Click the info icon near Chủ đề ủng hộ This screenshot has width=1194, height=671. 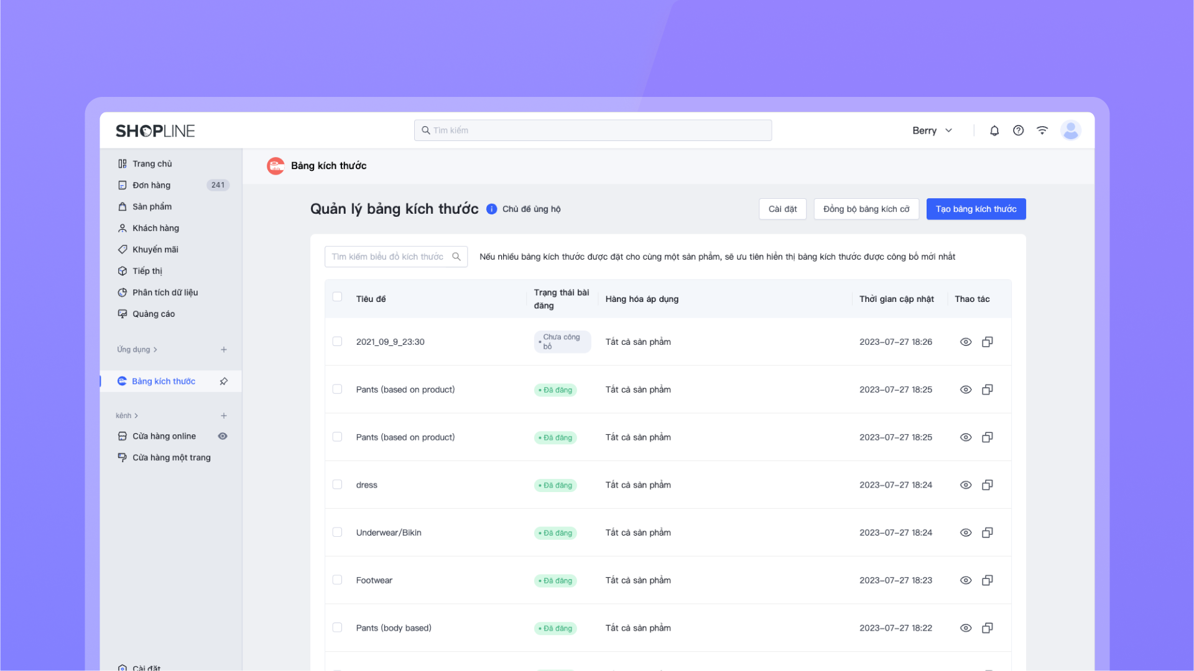(x=491, y=209)
